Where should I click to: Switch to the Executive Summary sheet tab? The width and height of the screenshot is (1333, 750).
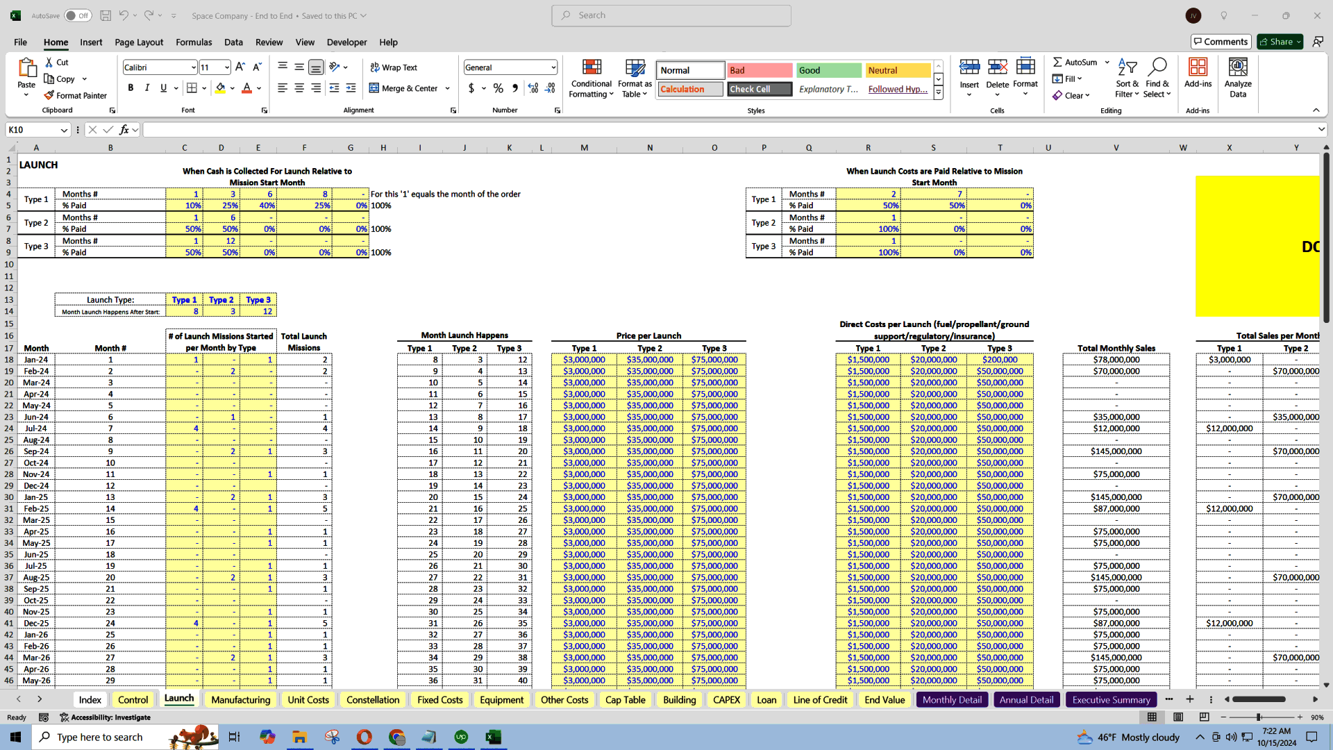1111,699
